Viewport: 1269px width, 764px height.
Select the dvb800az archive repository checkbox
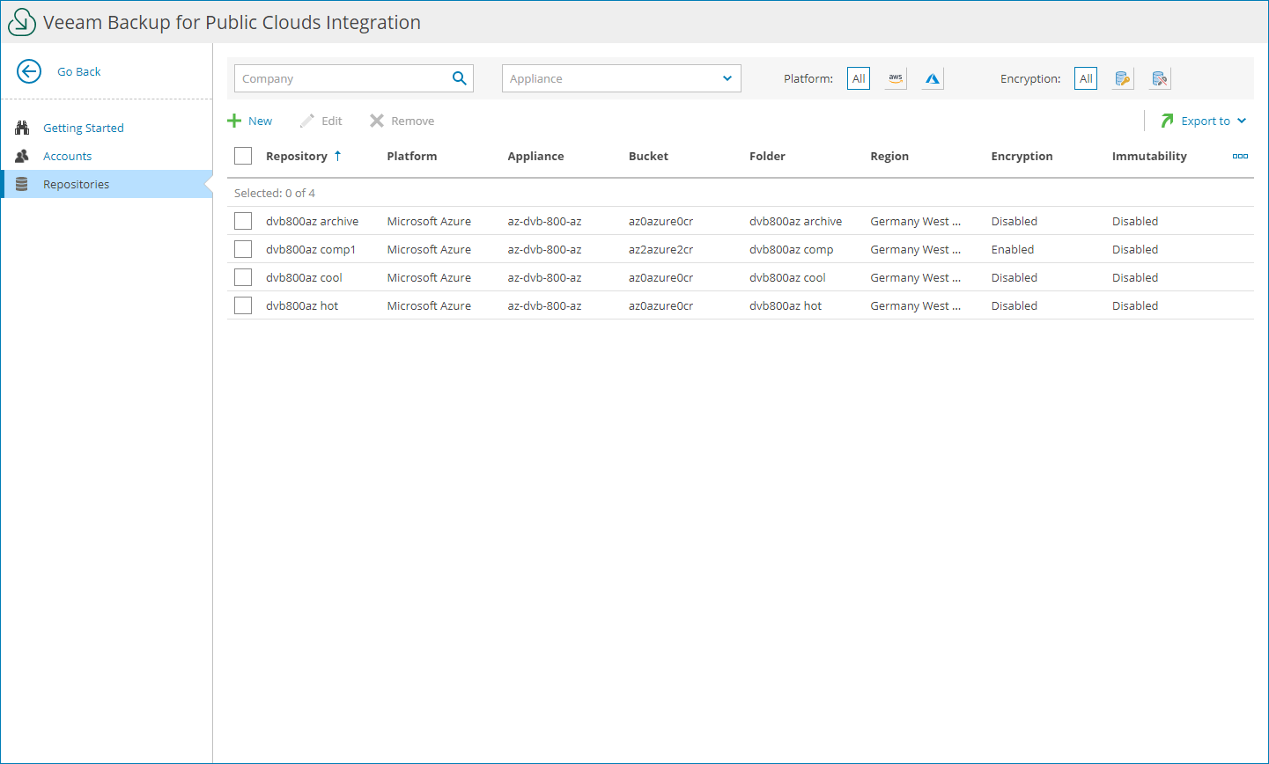pos(243,221)
